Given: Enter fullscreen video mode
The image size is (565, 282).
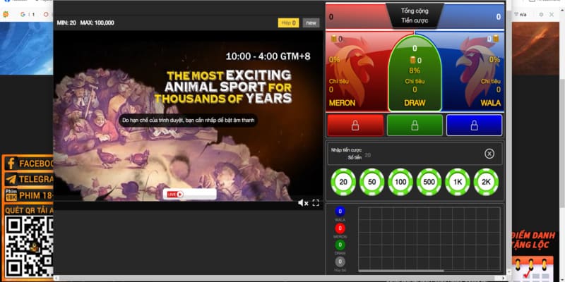Looking at the screenshot, I should 316,203.
